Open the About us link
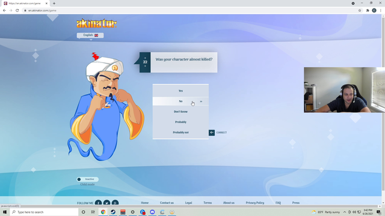 (229, 203)
